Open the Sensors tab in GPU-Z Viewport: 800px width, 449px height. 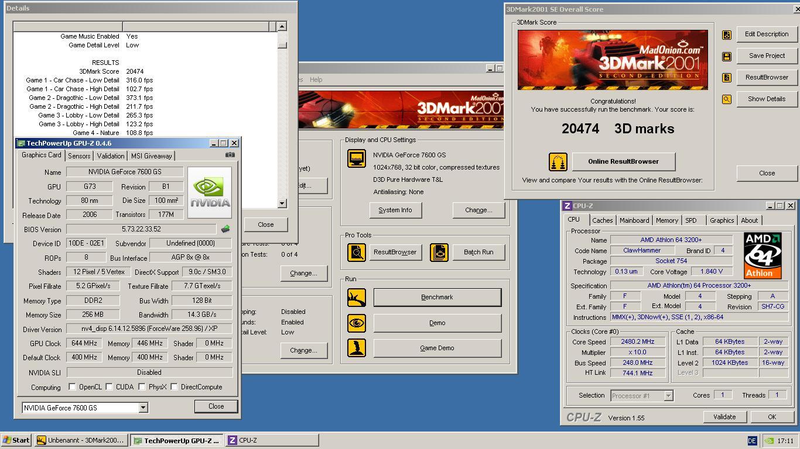pyautogui.click(x=79, y=156)
